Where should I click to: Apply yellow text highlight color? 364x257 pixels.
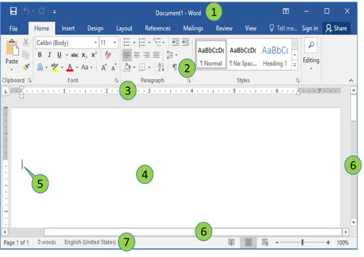tap(55, 68)
